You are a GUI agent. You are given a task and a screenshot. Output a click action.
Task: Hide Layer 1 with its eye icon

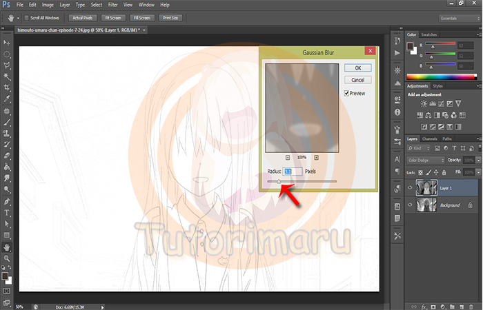pos(410,187)
